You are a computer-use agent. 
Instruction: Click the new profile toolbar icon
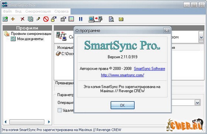5,19
